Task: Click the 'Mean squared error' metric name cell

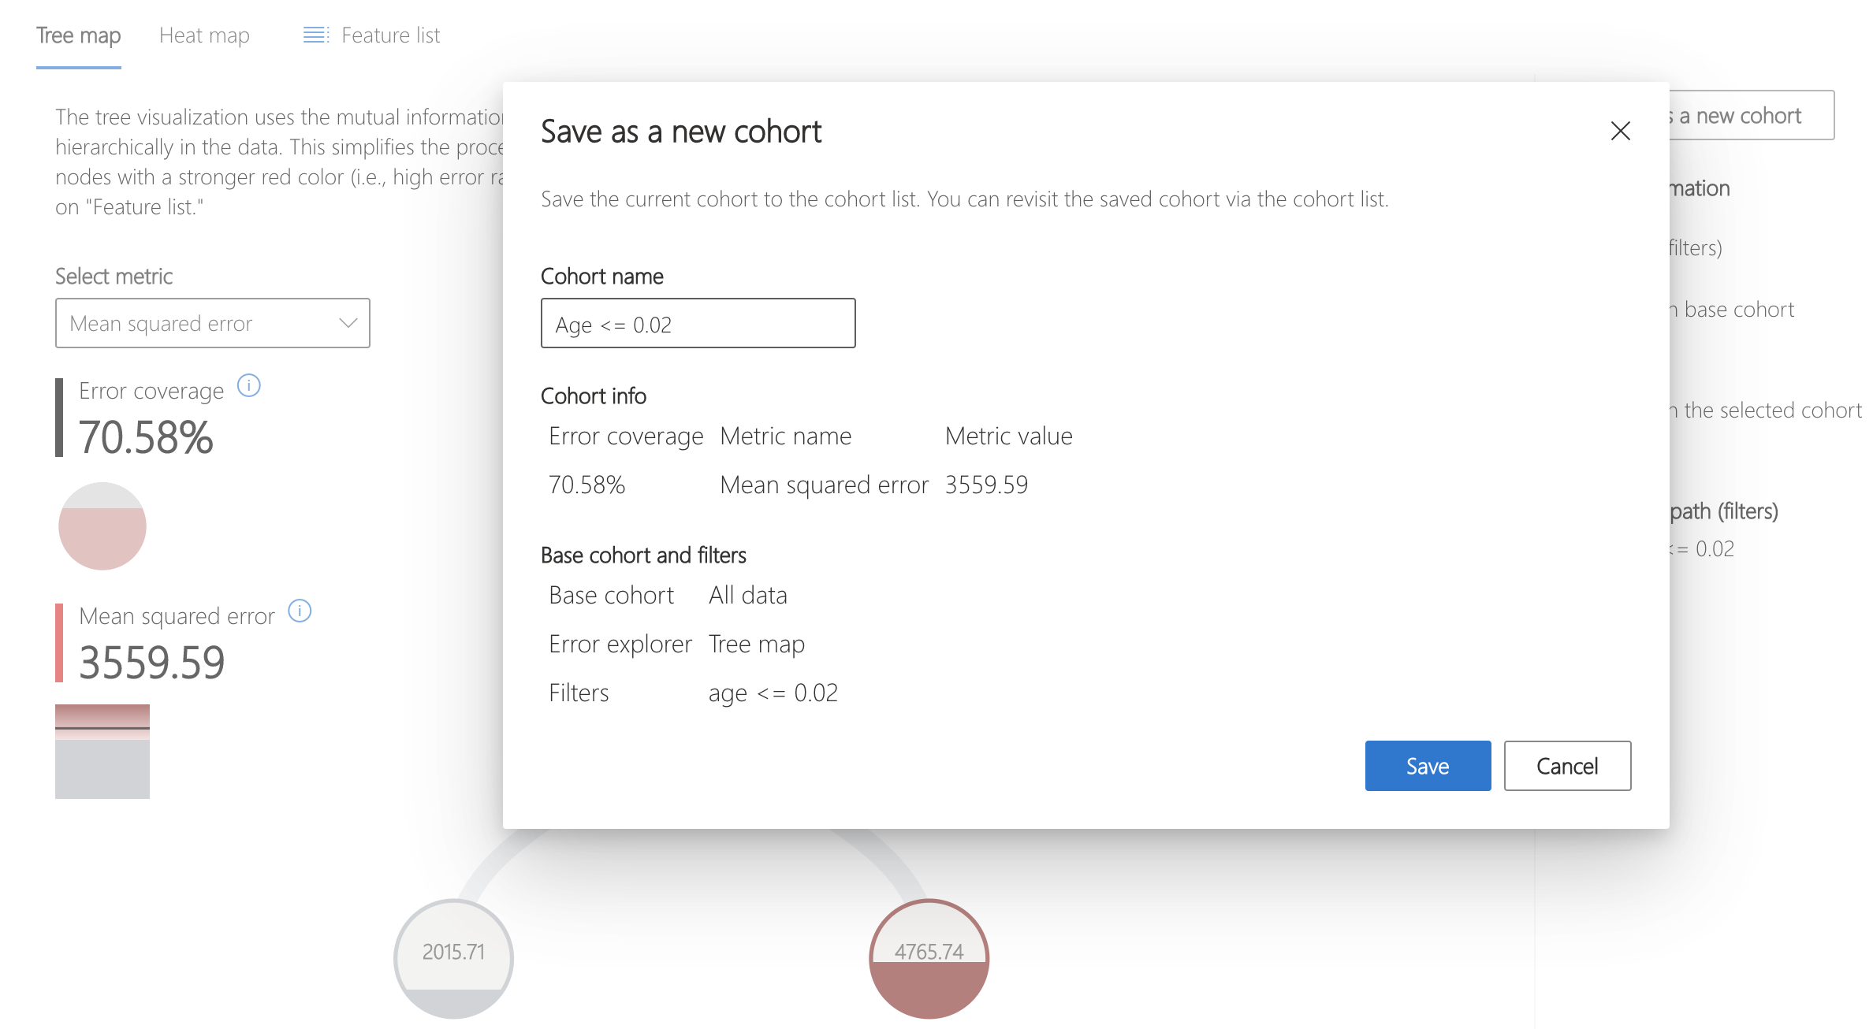Action: [824, 485]
